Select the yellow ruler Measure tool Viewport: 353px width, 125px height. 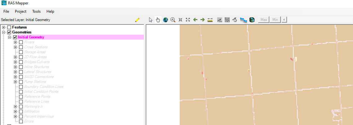pyautogui.click(x=210, y=20)
